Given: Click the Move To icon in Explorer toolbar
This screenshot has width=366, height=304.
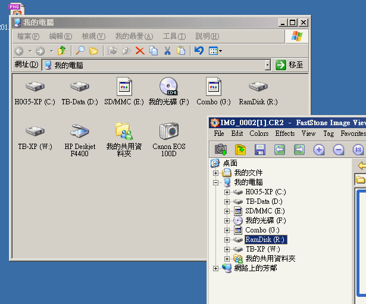Looking at the screenshot, I should (x=112, y=51).
